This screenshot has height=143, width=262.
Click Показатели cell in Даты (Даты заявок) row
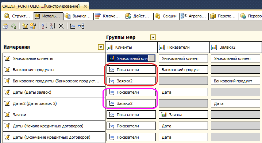point(131,92)
